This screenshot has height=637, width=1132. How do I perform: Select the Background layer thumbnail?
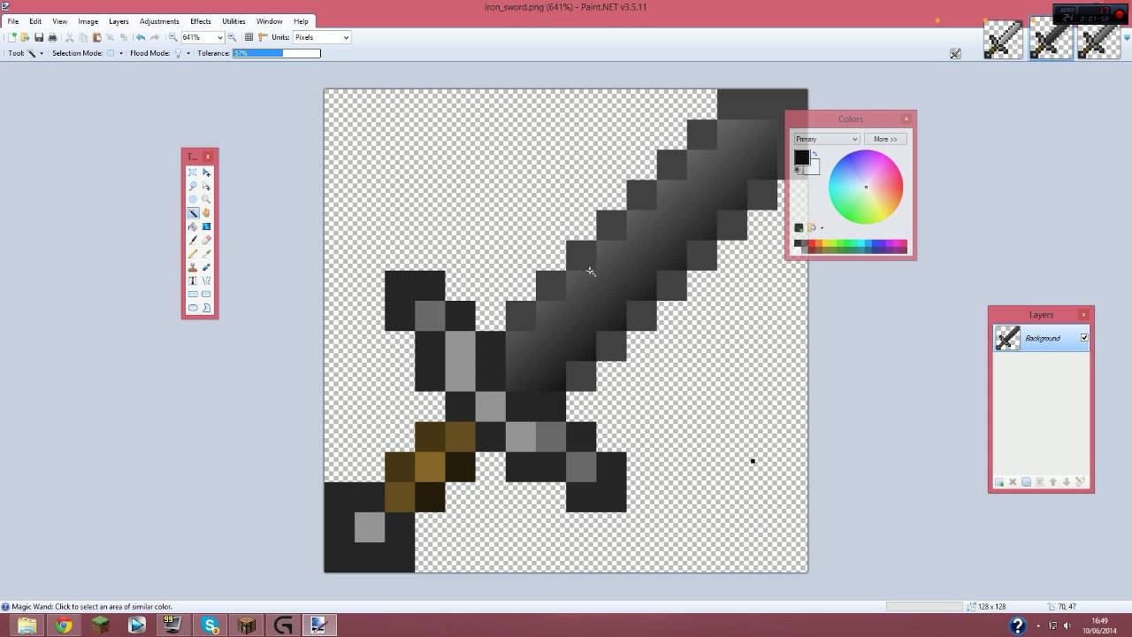[x=1007, y=338]
